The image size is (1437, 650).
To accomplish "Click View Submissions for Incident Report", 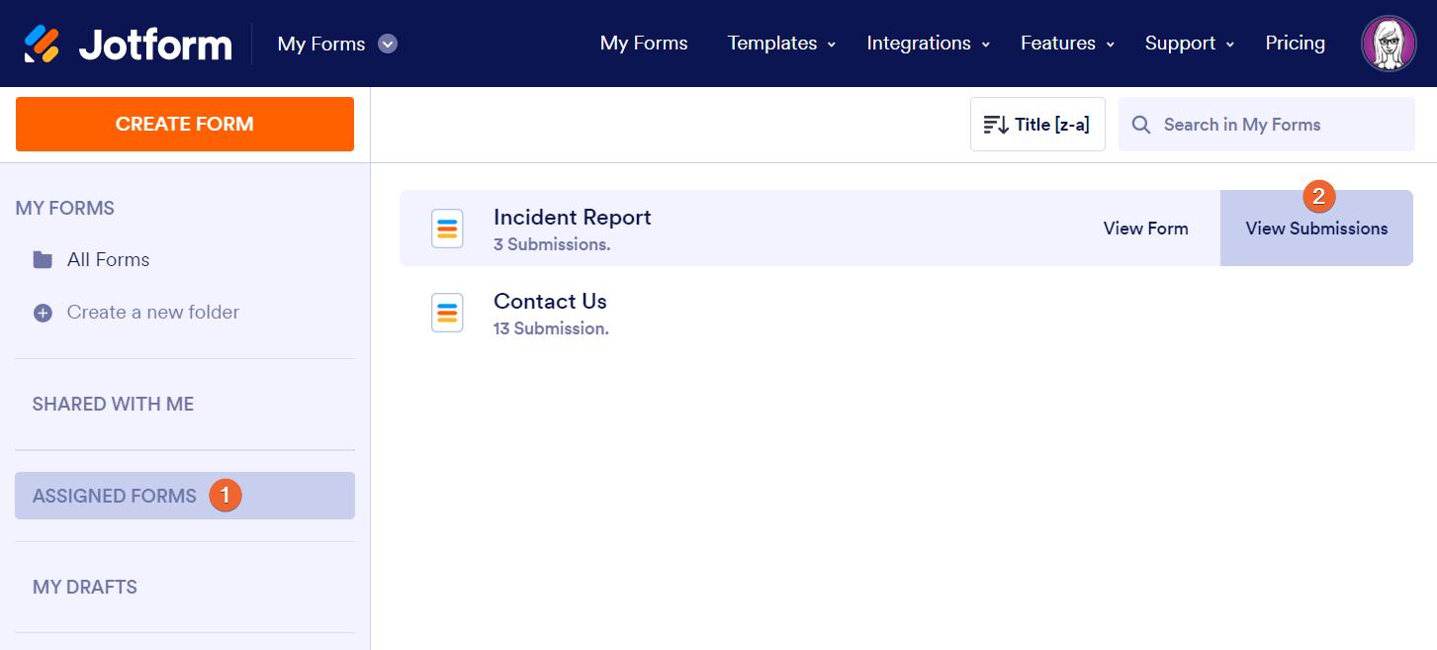I will [1316, 229].
